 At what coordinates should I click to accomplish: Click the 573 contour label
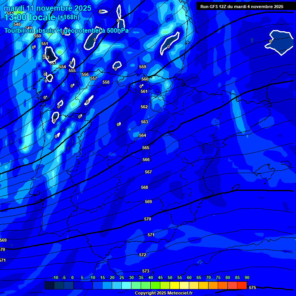[x=146, y=271]
